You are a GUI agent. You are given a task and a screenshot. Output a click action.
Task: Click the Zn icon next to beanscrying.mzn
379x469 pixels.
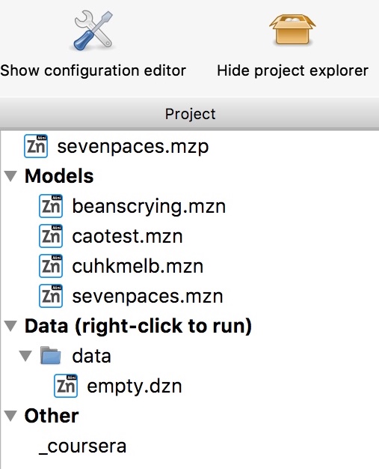(51, 206)
